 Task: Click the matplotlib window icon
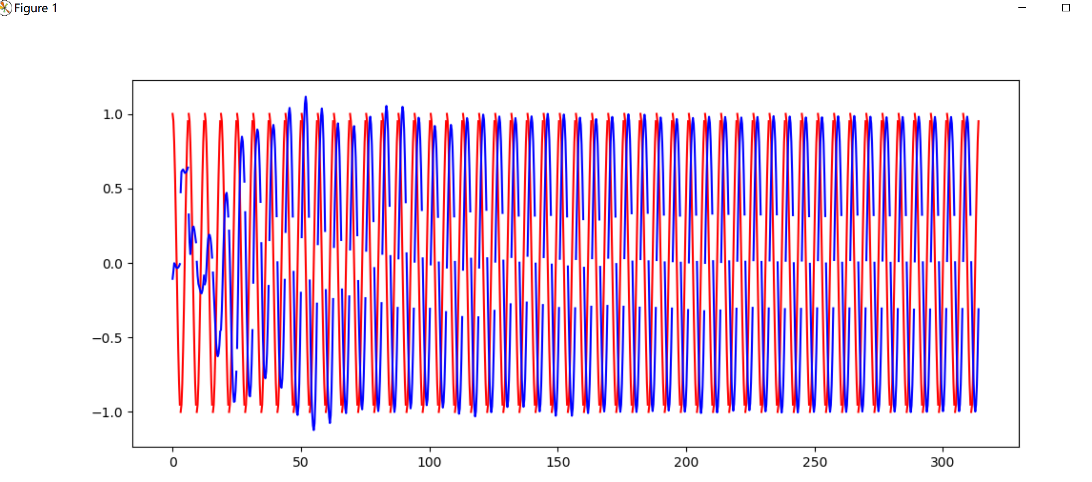pos(5,8)
